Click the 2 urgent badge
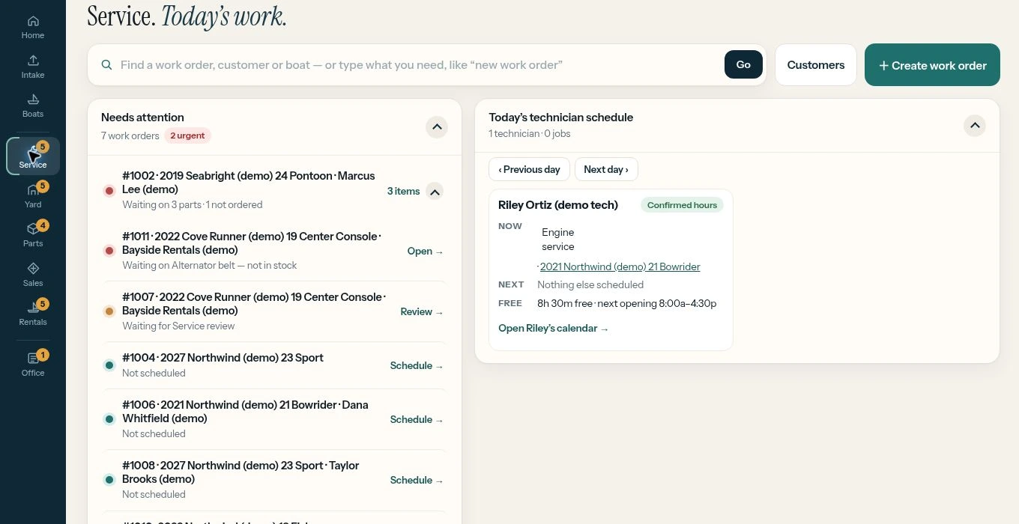The height and width of the screenshot is (524, 1019). coord(187,135)
